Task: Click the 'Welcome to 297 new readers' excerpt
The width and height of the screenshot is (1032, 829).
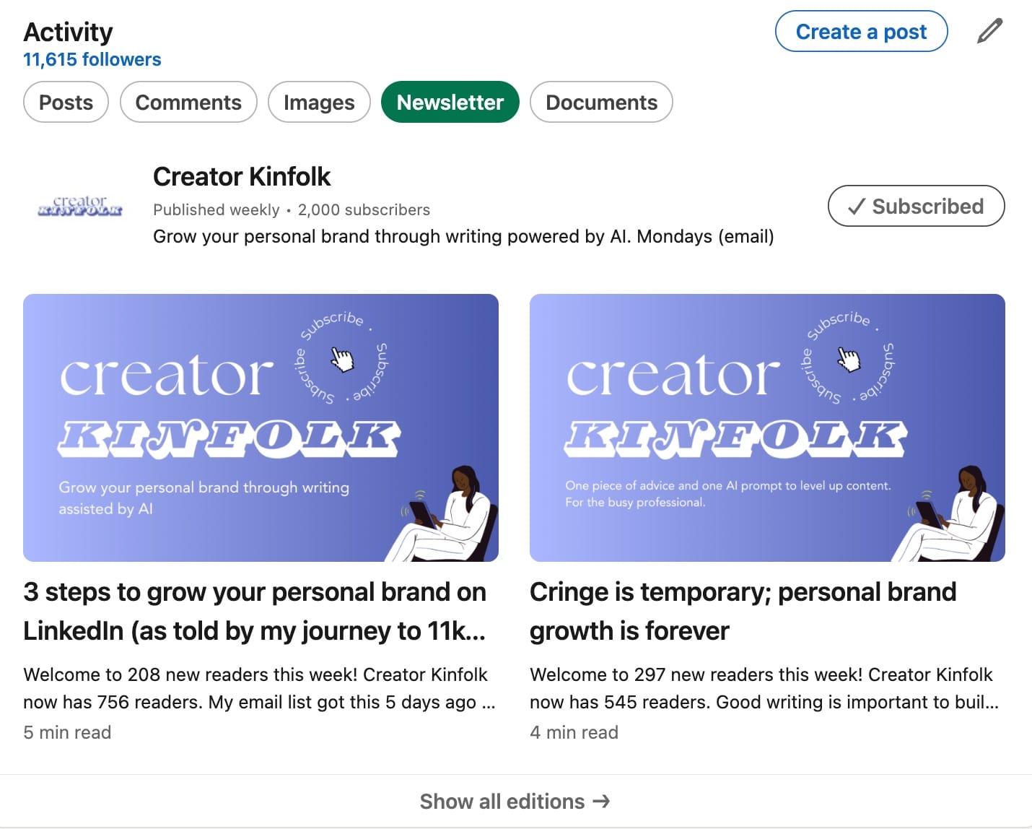Action: 764,688
